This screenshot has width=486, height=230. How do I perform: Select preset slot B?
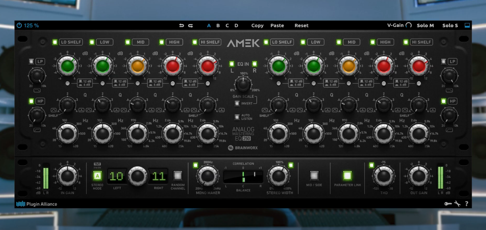pyautogui.click(x=218, y=25)
